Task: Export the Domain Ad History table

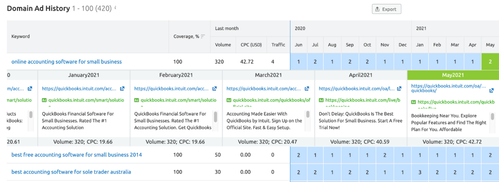Action: coord(386,9)
